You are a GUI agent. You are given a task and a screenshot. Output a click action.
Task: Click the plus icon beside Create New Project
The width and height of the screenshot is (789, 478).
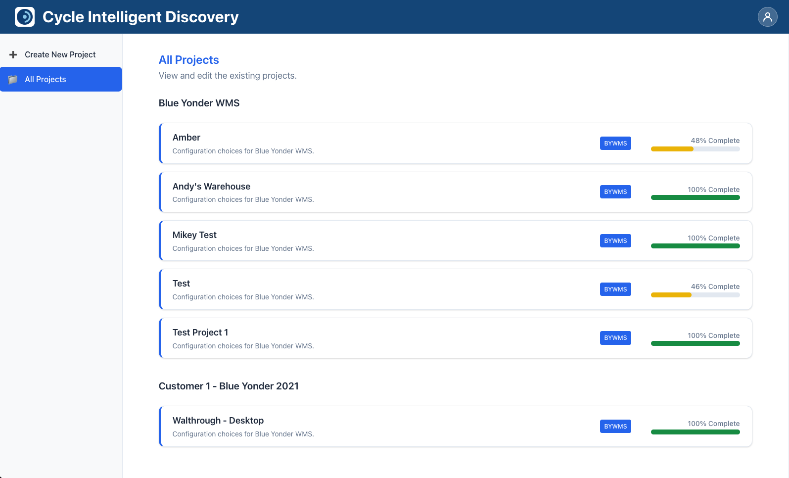13,54
